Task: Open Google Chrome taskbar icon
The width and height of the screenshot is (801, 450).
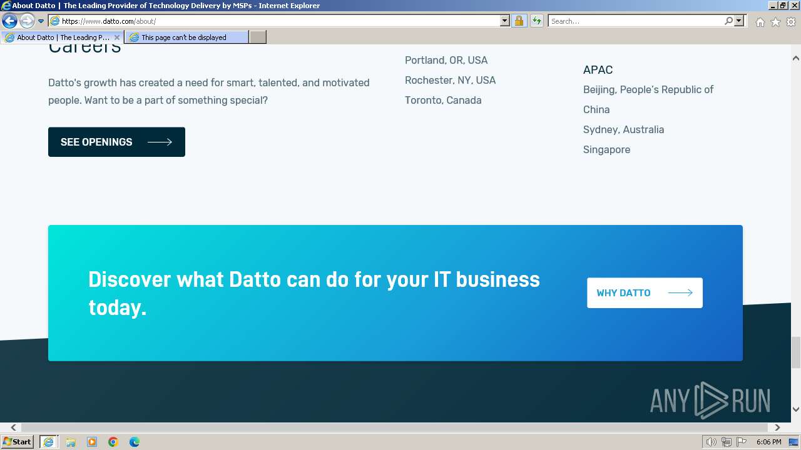Action: (113, 442)
